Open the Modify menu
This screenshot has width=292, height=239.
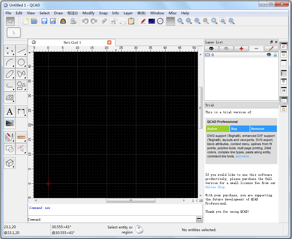[89, 13]
